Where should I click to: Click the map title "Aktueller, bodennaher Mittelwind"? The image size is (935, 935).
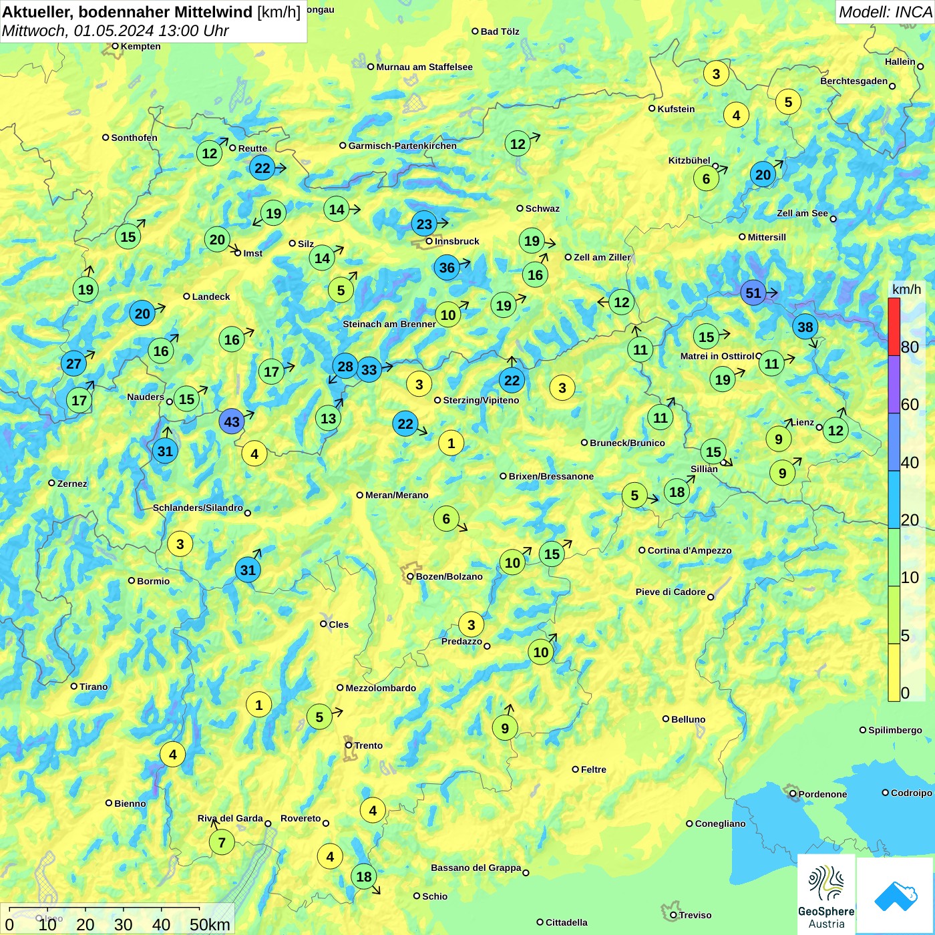point(128,11)
